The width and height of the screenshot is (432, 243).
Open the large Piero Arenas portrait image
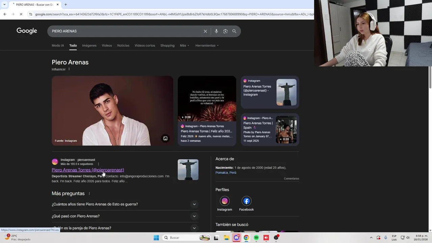coord(112,111)
